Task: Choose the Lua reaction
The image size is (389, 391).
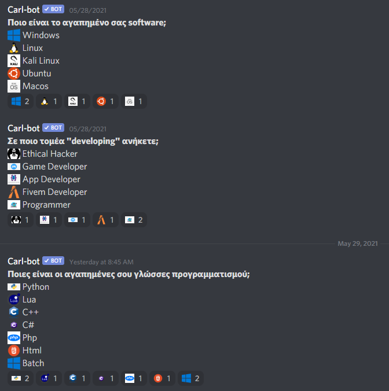Action: click(x=49, y=378)
